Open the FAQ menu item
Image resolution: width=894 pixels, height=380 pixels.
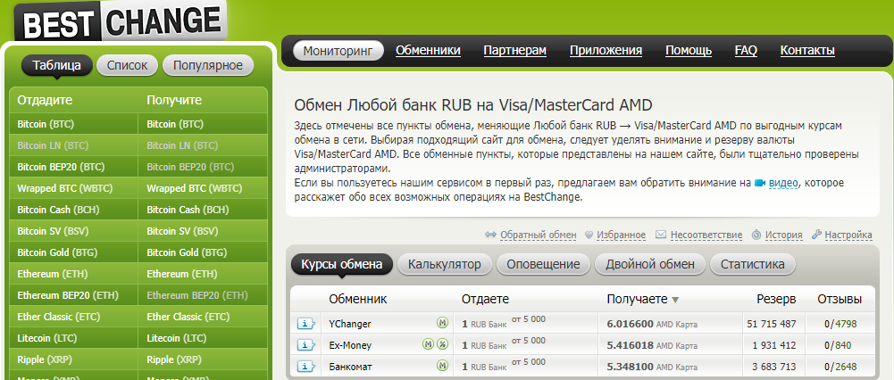tap(746, 51)
